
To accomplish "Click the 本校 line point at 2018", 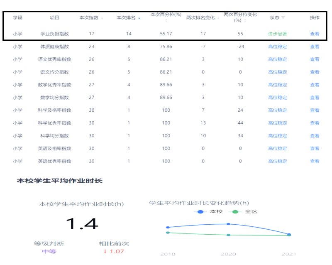I will pyautogui.click(x=168, y=227).
